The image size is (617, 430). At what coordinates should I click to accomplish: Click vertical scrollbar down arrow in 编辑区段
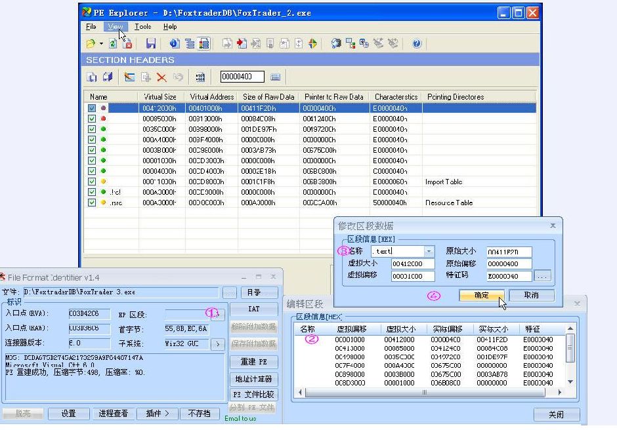570,381
